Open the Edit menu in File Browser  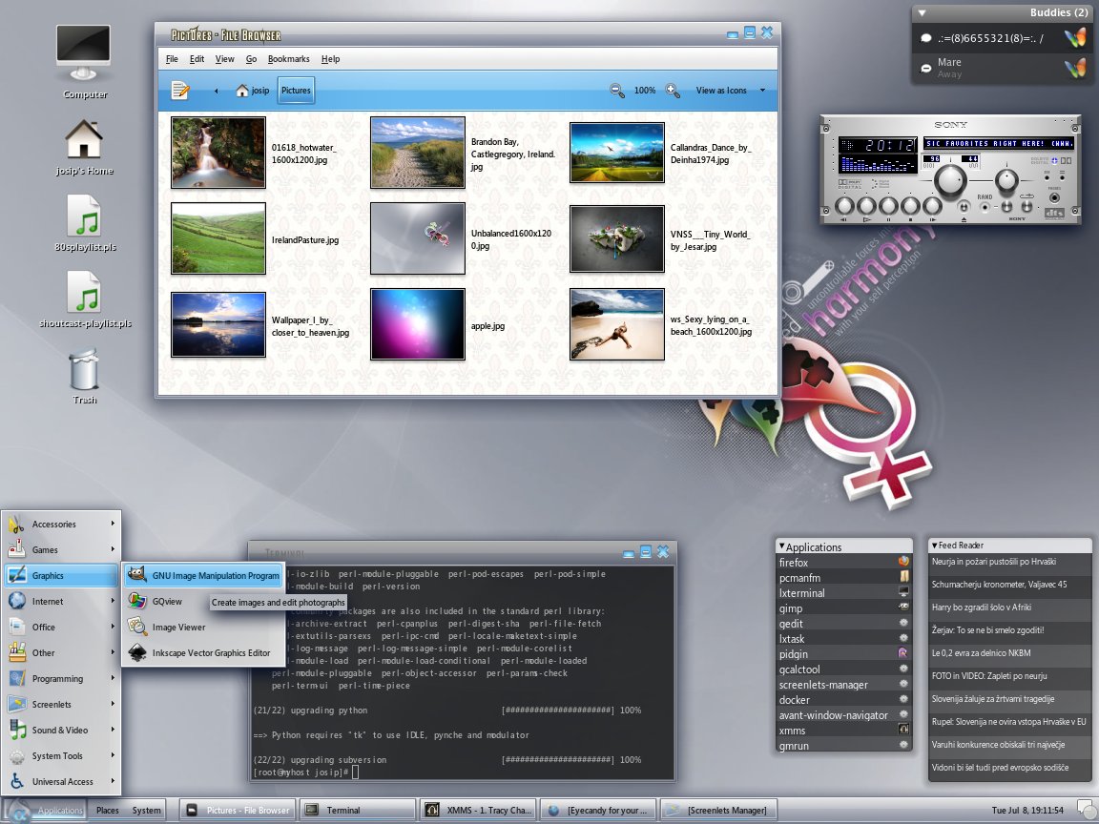click(x=197, y=59)
